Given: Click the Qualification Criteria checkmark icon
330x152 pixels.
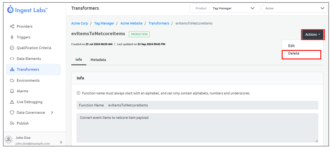Looking at the screenshot, I should 12,48.
